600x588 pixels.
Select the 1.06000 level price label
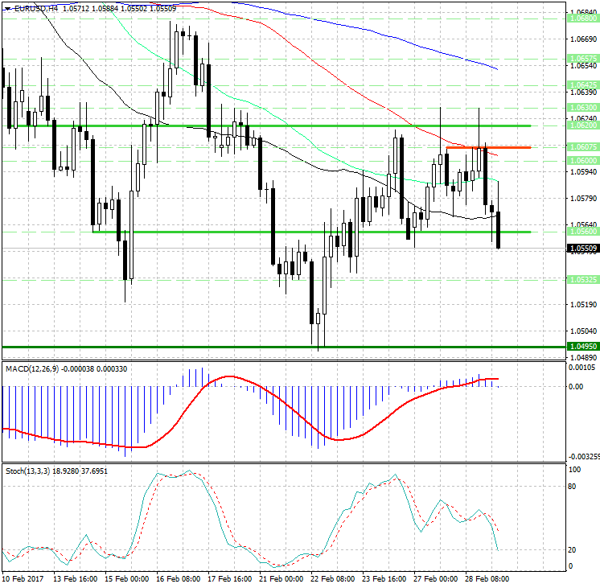point(583,161)
